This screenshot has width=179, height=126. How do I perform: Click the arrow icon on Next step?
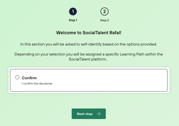click(x=99, y=114)
